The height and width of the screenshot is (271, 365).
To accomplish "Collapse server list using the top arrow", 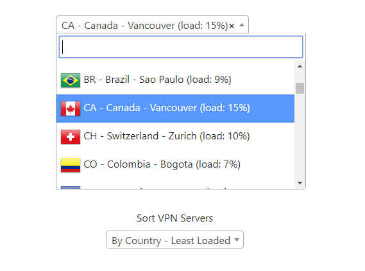I will point(242,25).
